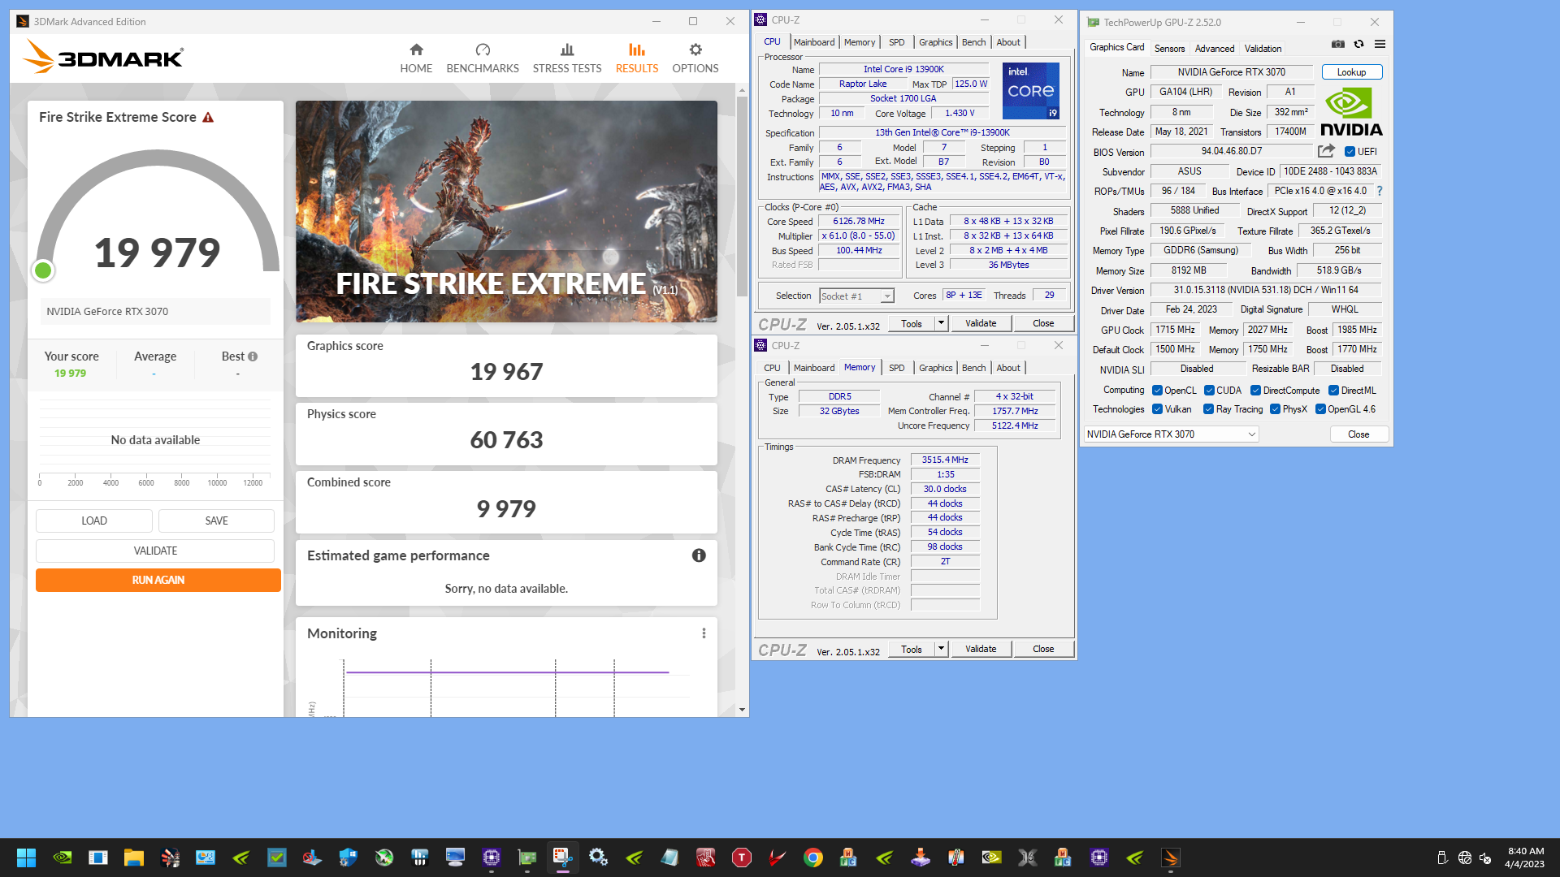This screenshot has width=1560, height=877.
Task: Switch to Graphics tab in lower CPU-Z
Action: [935, 368]
